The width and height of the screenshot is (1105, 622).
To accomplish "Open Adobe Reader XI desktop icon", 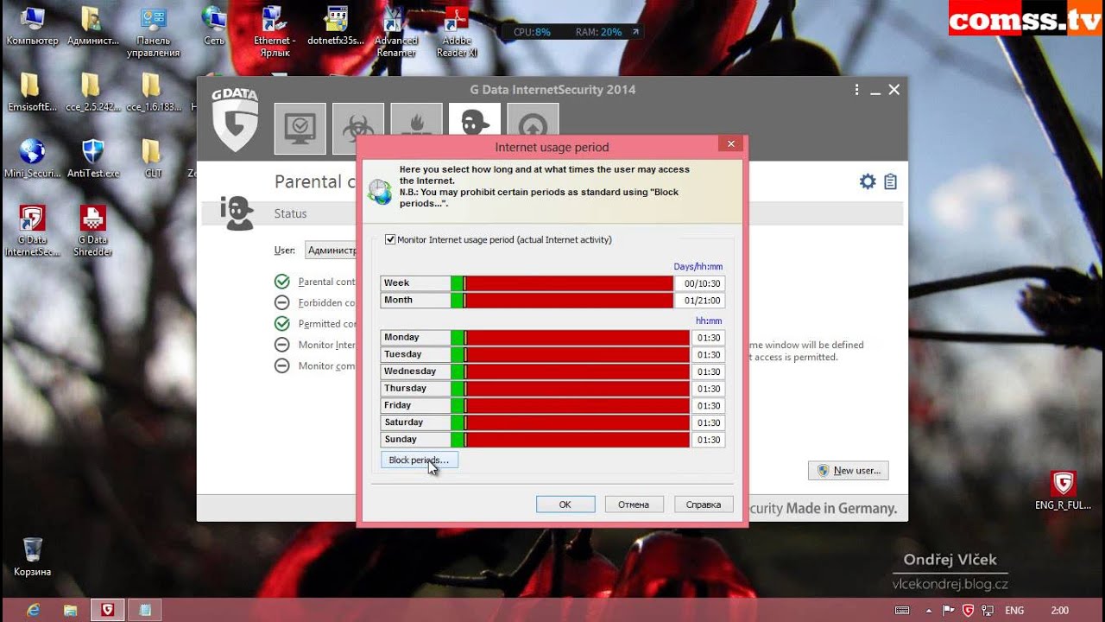I will pyautogui.click(x=457, y=32).
